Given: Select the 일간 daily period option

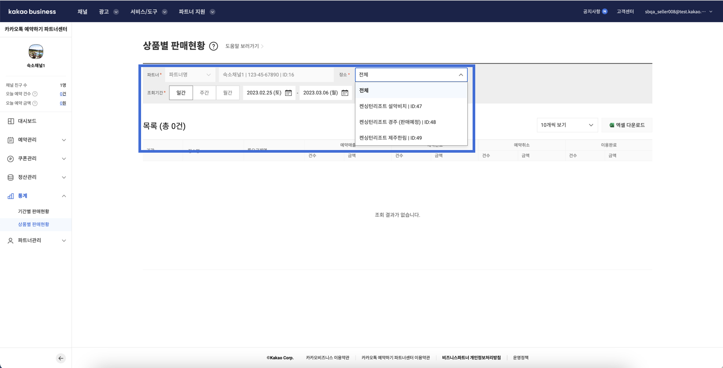Looking at the screenshot, I should (x=181, y=93).
